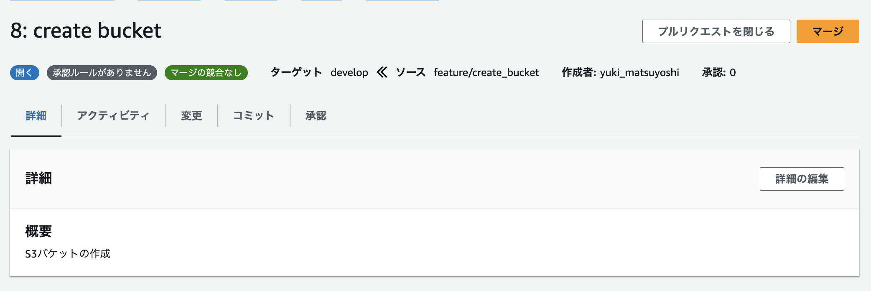871x291 pixels.
Task: Click the S3バケットの作成 description text
Action: [68, 254]
